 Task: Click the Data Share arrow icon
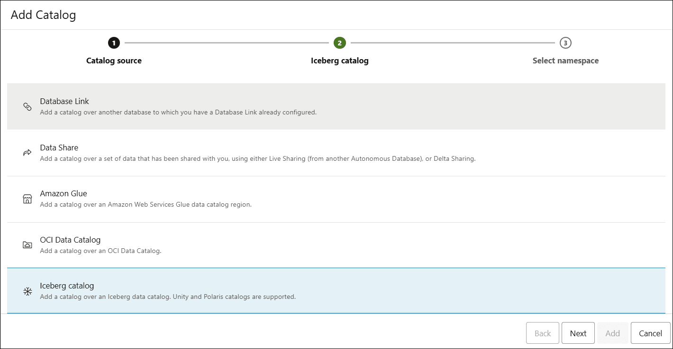click(27, 152)
